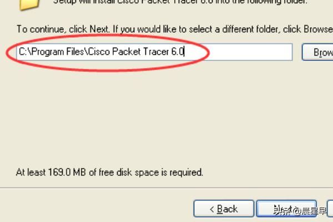Click the horizontal separator above the buttons
The image size is (333, 222).
point(167,188)
